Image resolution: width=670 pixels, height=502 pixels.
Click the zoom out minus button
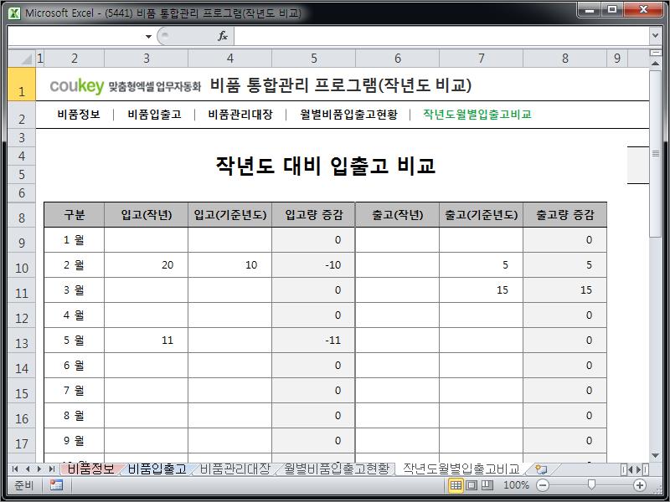click(x=543, y=485)
